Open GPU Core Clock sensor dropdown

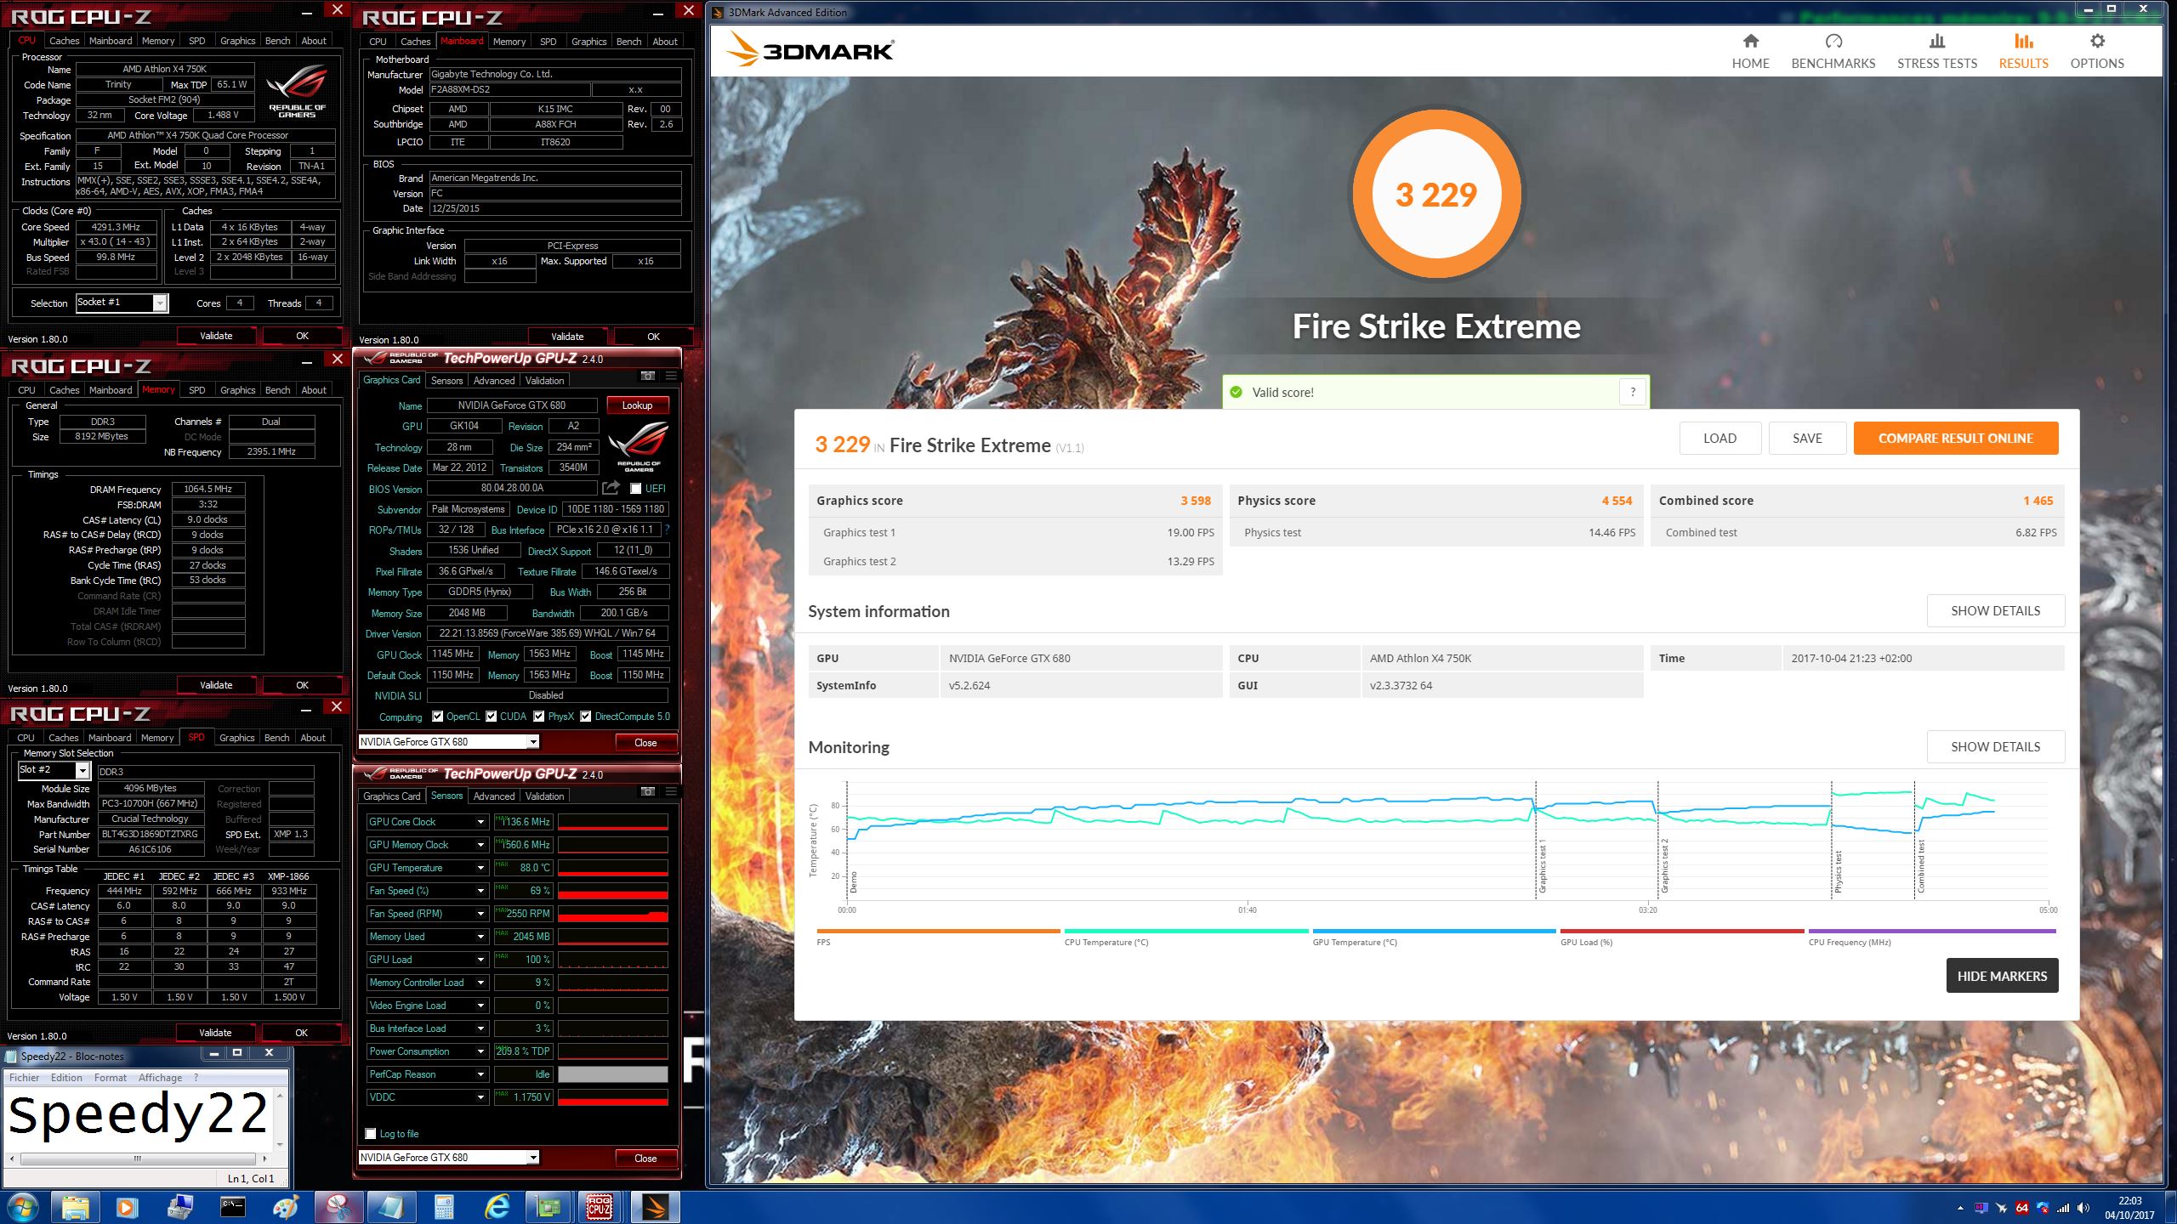(x=480, y=822)
